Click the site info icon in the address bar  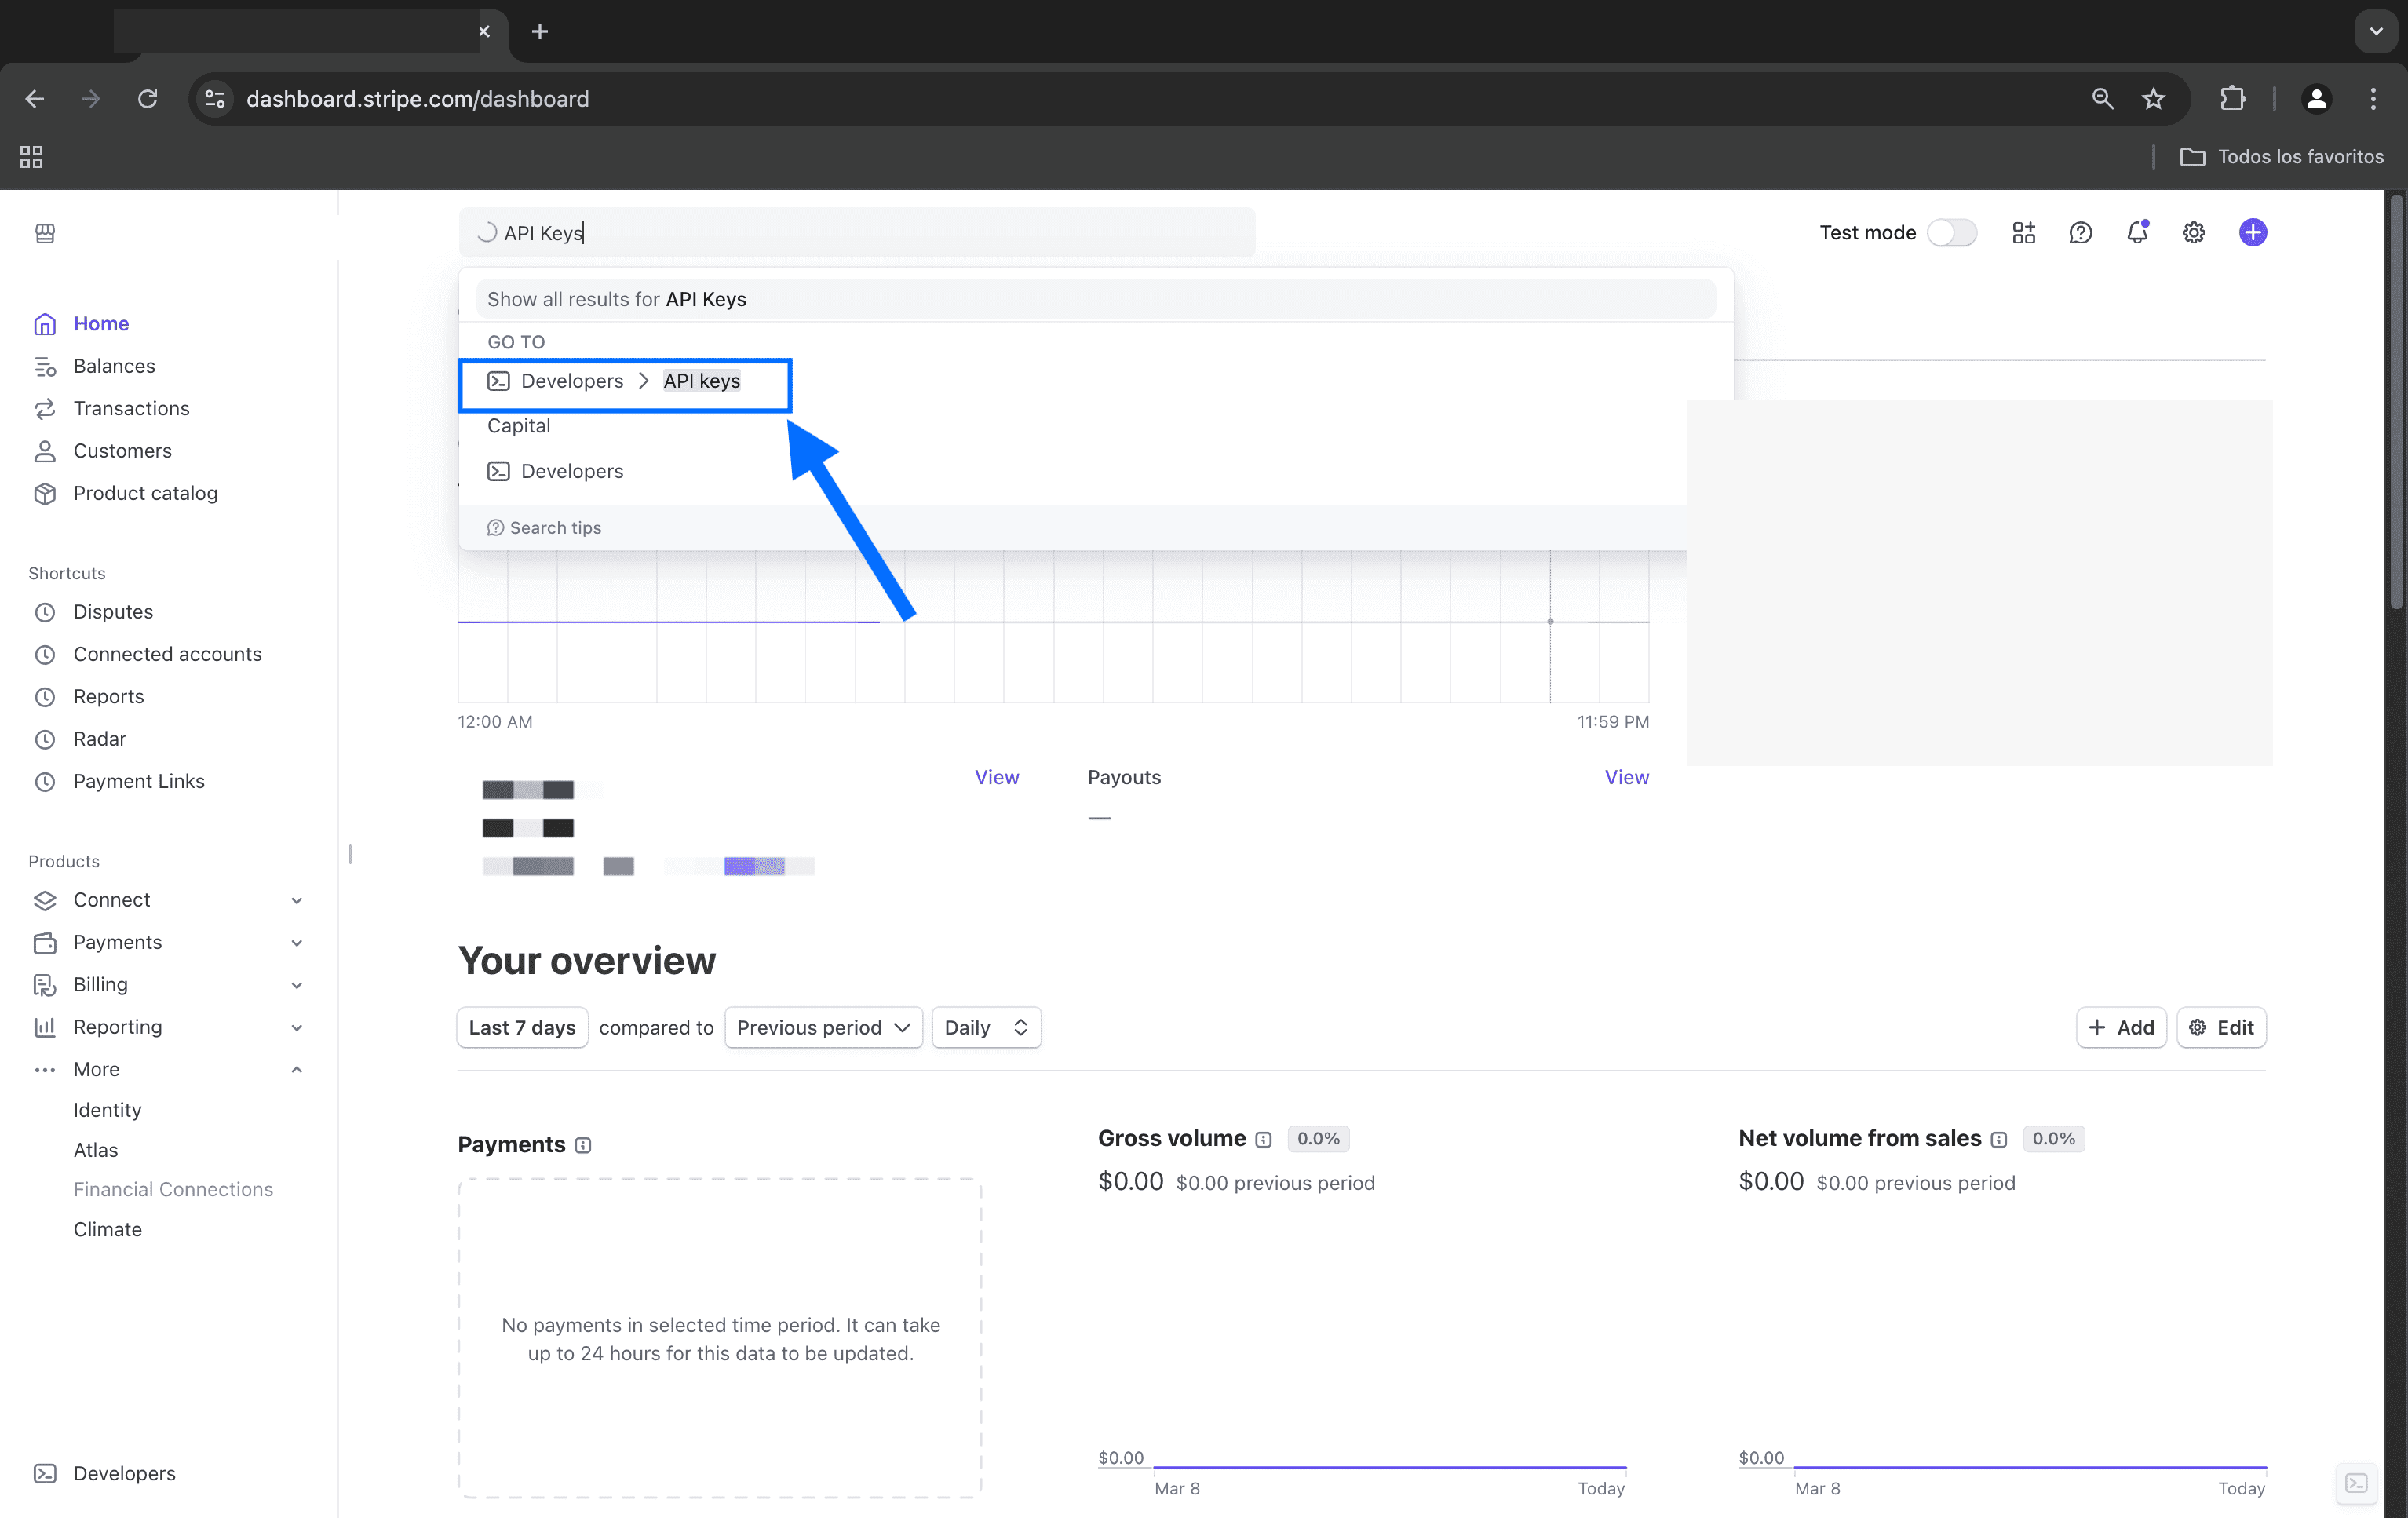215,99
